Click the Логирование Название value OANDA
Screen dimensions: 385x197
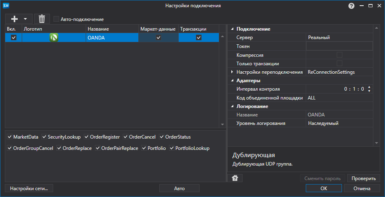pos(339,115)
